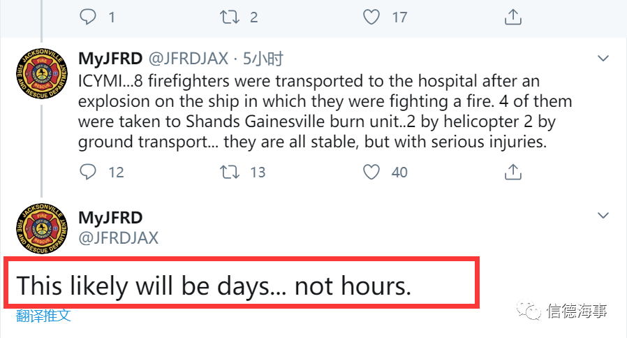Click reply icon on top tweet
Viewport: 627px width, 338px height.
[87, 17]
